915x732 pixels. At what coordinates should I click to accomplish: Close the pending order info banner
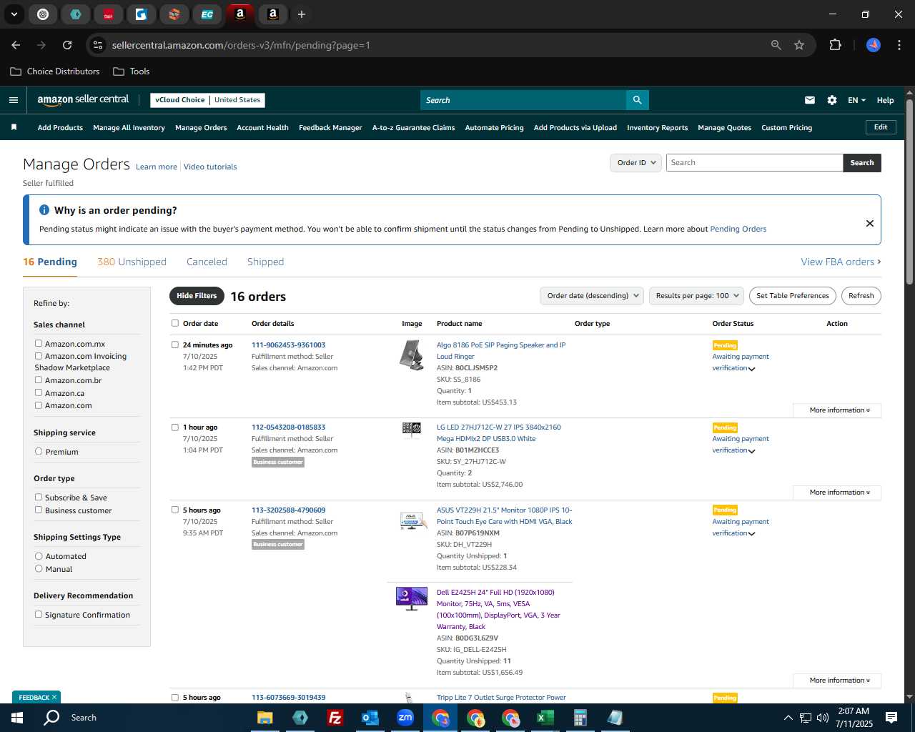tap(870, 223)
